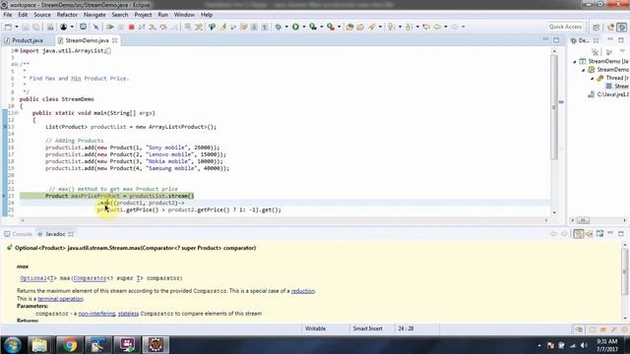Open the Refactor menu

[x=67, y=15]
